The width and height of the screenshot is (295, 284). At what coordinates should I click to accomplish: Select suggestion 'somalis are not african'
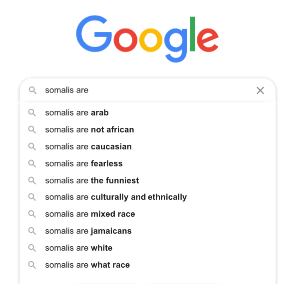tap(147, 130)
